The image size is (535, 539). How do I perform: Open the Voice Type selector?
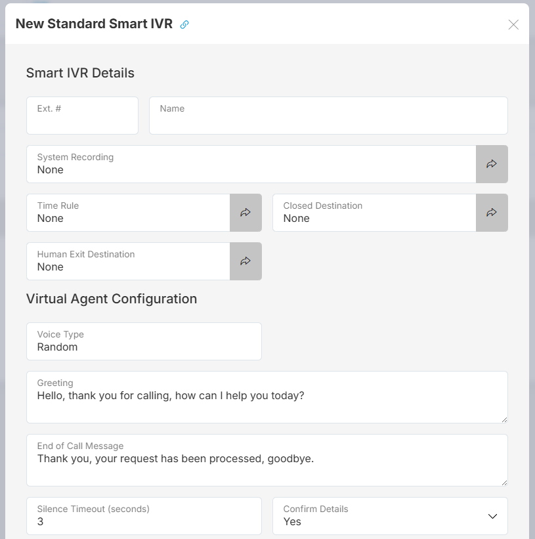(144, 341)
